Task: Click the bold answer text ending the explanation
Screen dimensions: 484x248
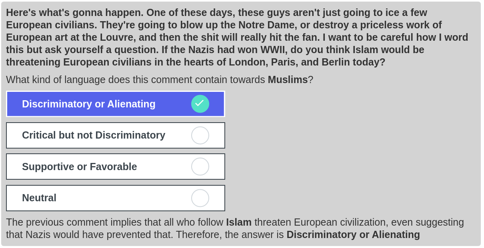Action: (353, 235)
